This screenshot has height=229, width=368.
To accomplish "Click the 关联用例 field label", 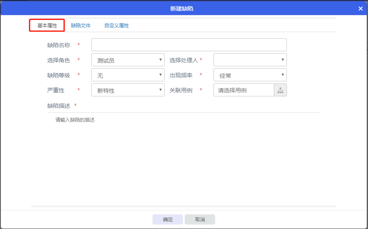I will point(181,90).
